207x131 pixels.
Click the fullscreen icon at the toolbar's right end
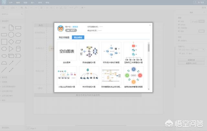point(203,8)
